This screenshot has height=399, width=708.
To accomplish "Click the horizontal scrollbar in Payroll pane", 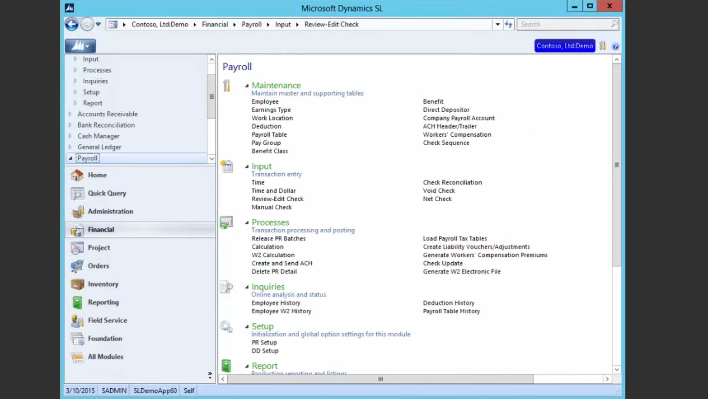I will 380,379.
